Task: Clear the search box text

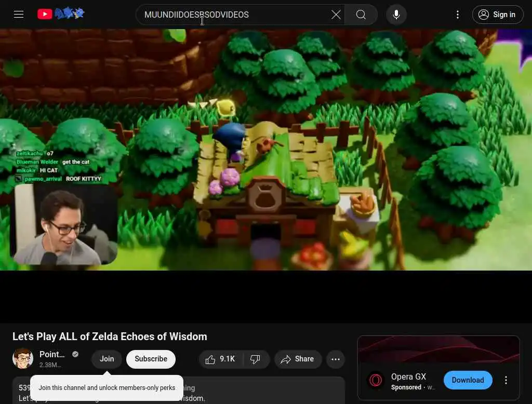Action: (x=336, y=15)
